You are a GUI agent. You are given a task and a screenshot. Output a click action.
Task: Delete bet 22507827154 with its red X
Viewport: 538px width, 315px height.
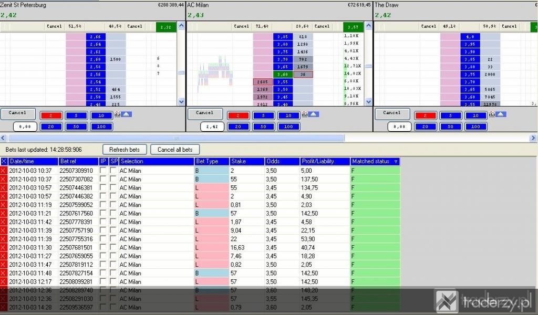[x=4, y=273]
